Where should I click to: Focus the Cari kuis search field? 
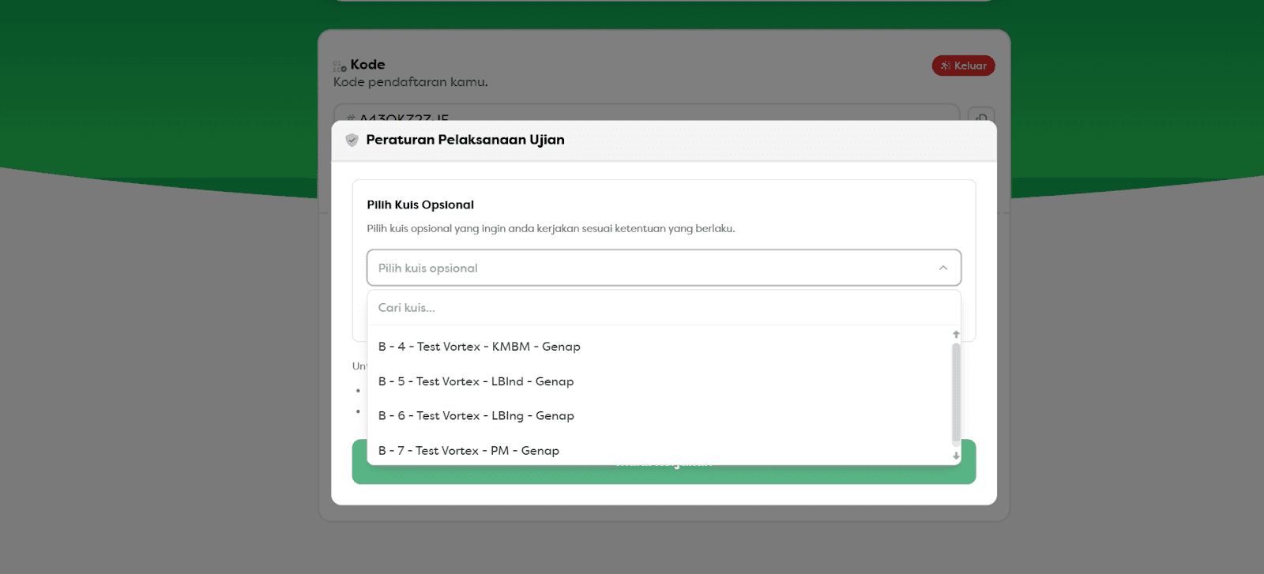tap(664, 308)
